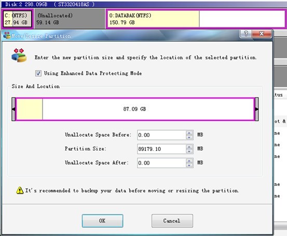Increase Unallocate Space After value
The width and height of the screenshot is (287, 236).
pyautogui.click(x=189, y=161)
